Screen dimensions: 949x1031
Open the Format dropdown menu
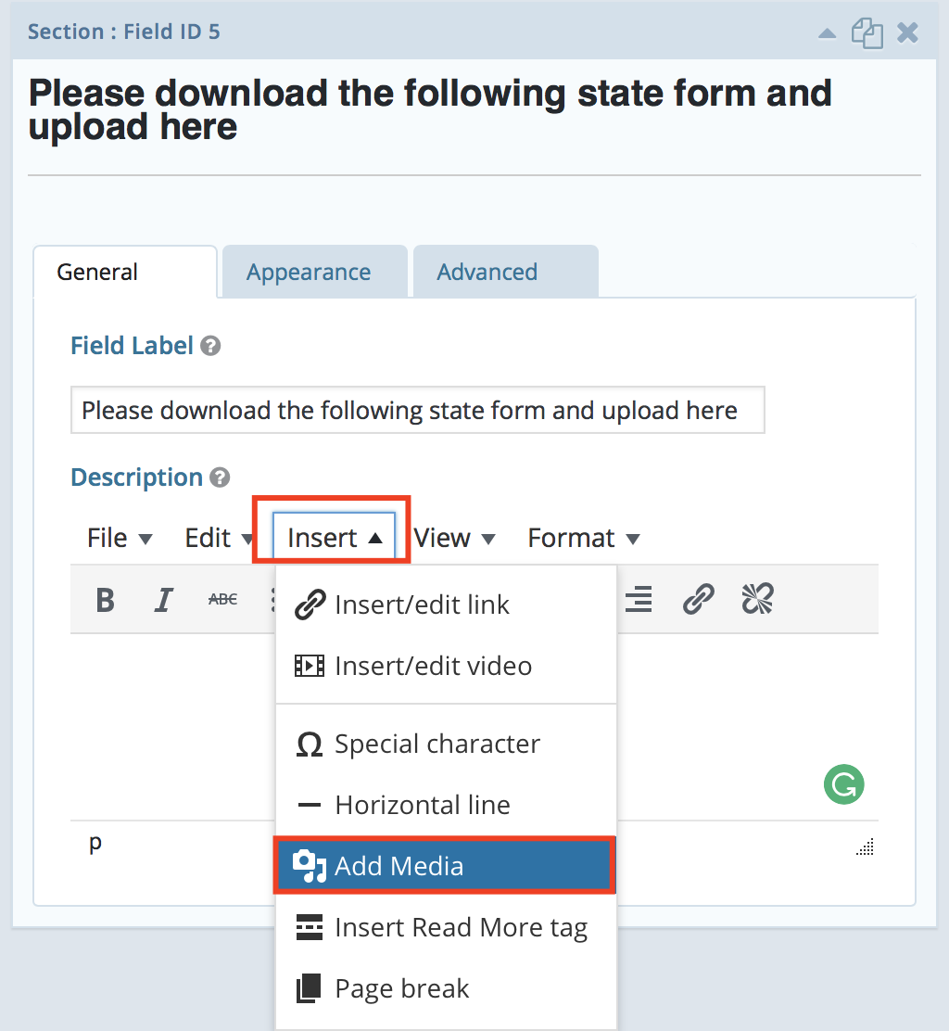point(583,538)
